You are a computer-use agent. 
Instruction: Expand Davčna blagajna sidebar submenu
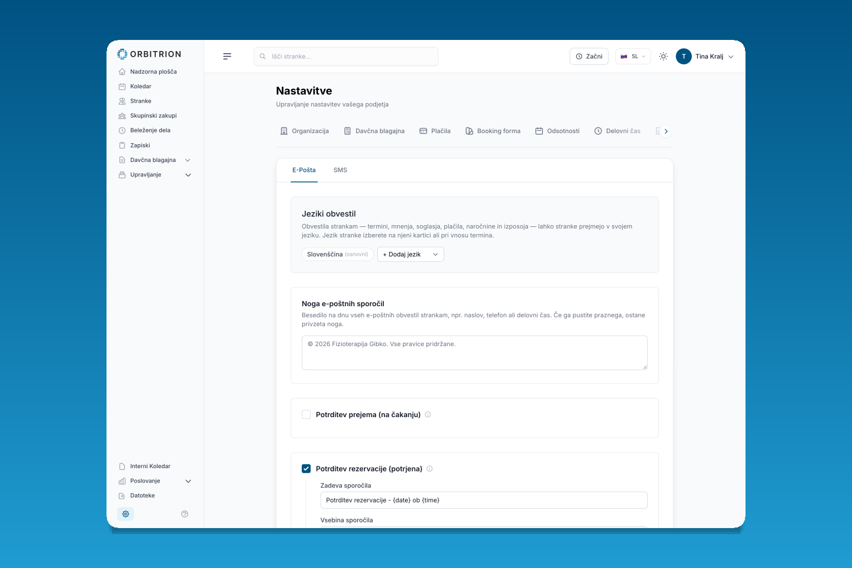(x=187, y=160)
